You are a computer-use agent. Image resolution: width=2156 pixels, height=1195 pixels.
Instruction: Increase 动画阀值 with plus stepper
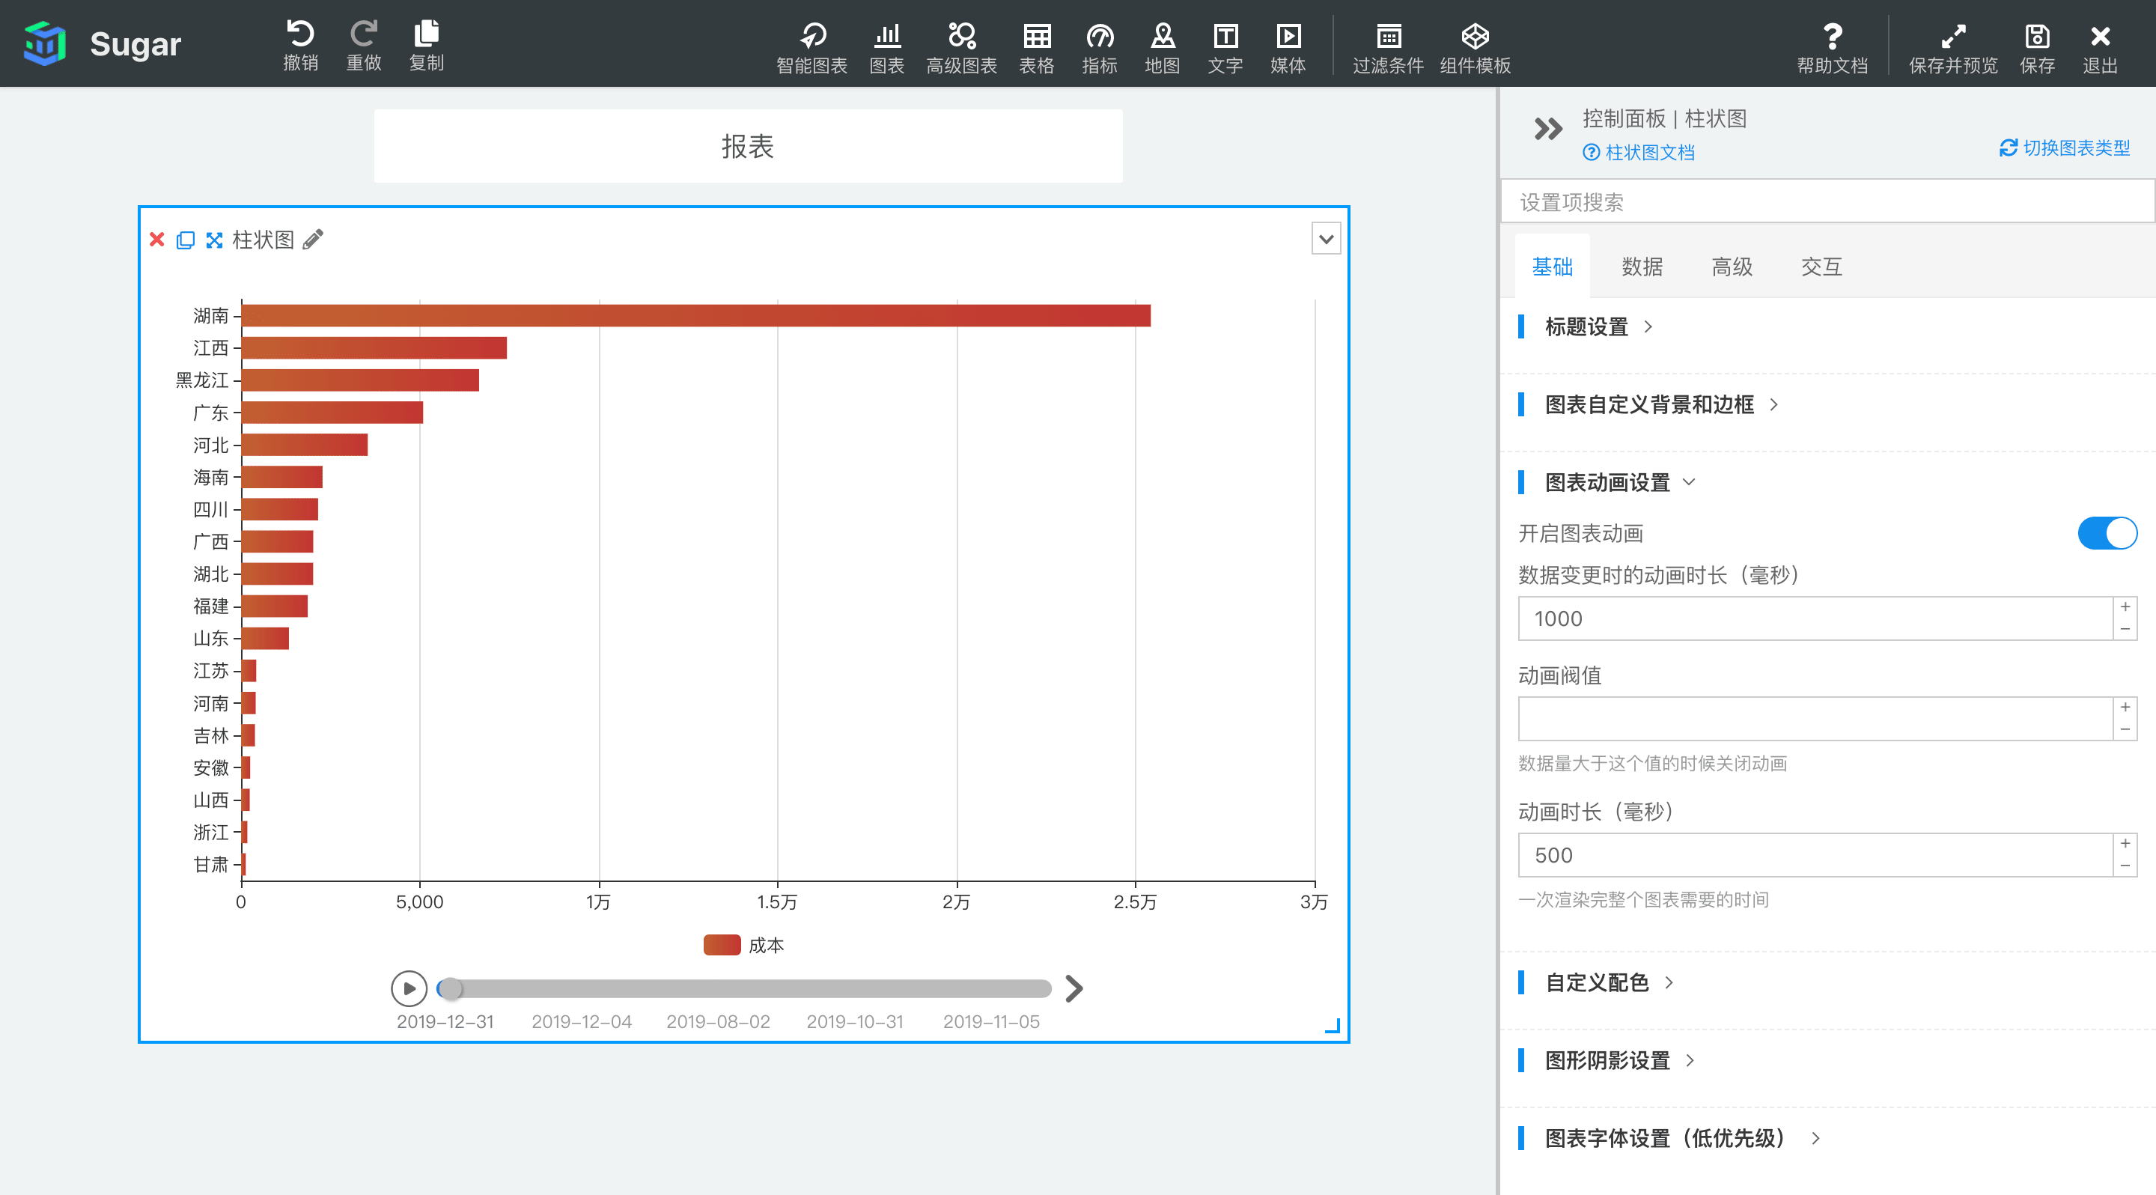pyautogui.click(x=2125, y=708)
